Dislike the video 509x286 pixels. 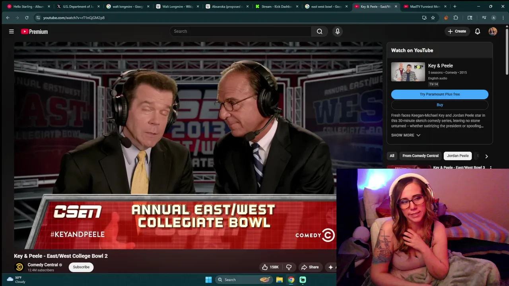coord(289,267)
